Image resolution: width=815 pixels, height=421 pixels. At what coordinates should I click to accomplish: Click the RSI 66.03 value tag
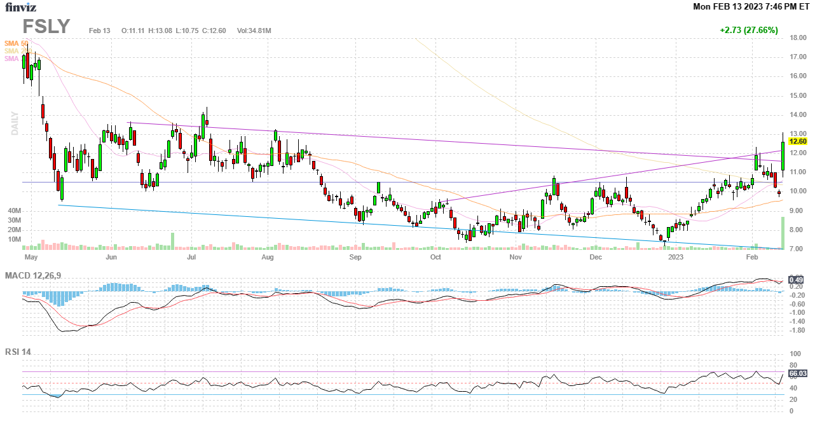coord(798,373)
